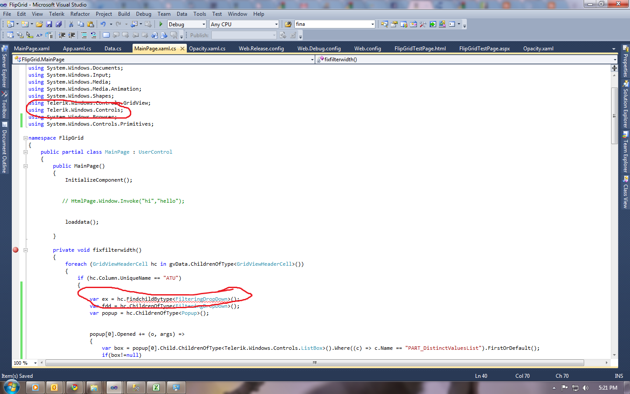Screen dimensions: 630x394
Task: Increase line indent in text editor toolbar
Action: 71,35
